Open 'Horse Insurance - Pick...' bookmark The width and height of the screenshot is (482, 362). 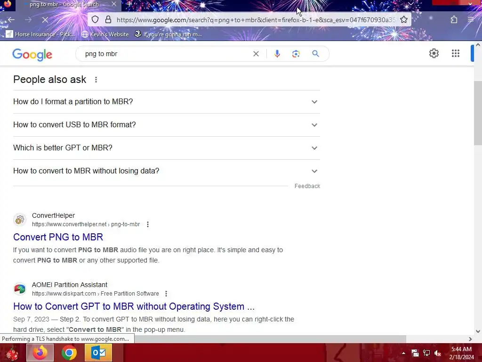coord(41,34)
